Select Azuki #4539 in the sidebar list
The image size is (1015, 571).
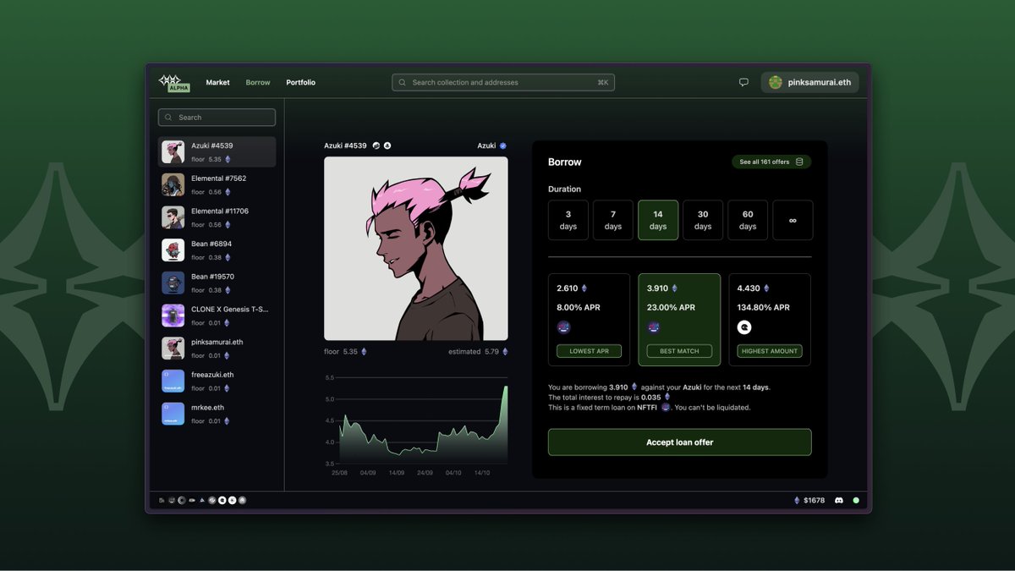pos(217,151)
